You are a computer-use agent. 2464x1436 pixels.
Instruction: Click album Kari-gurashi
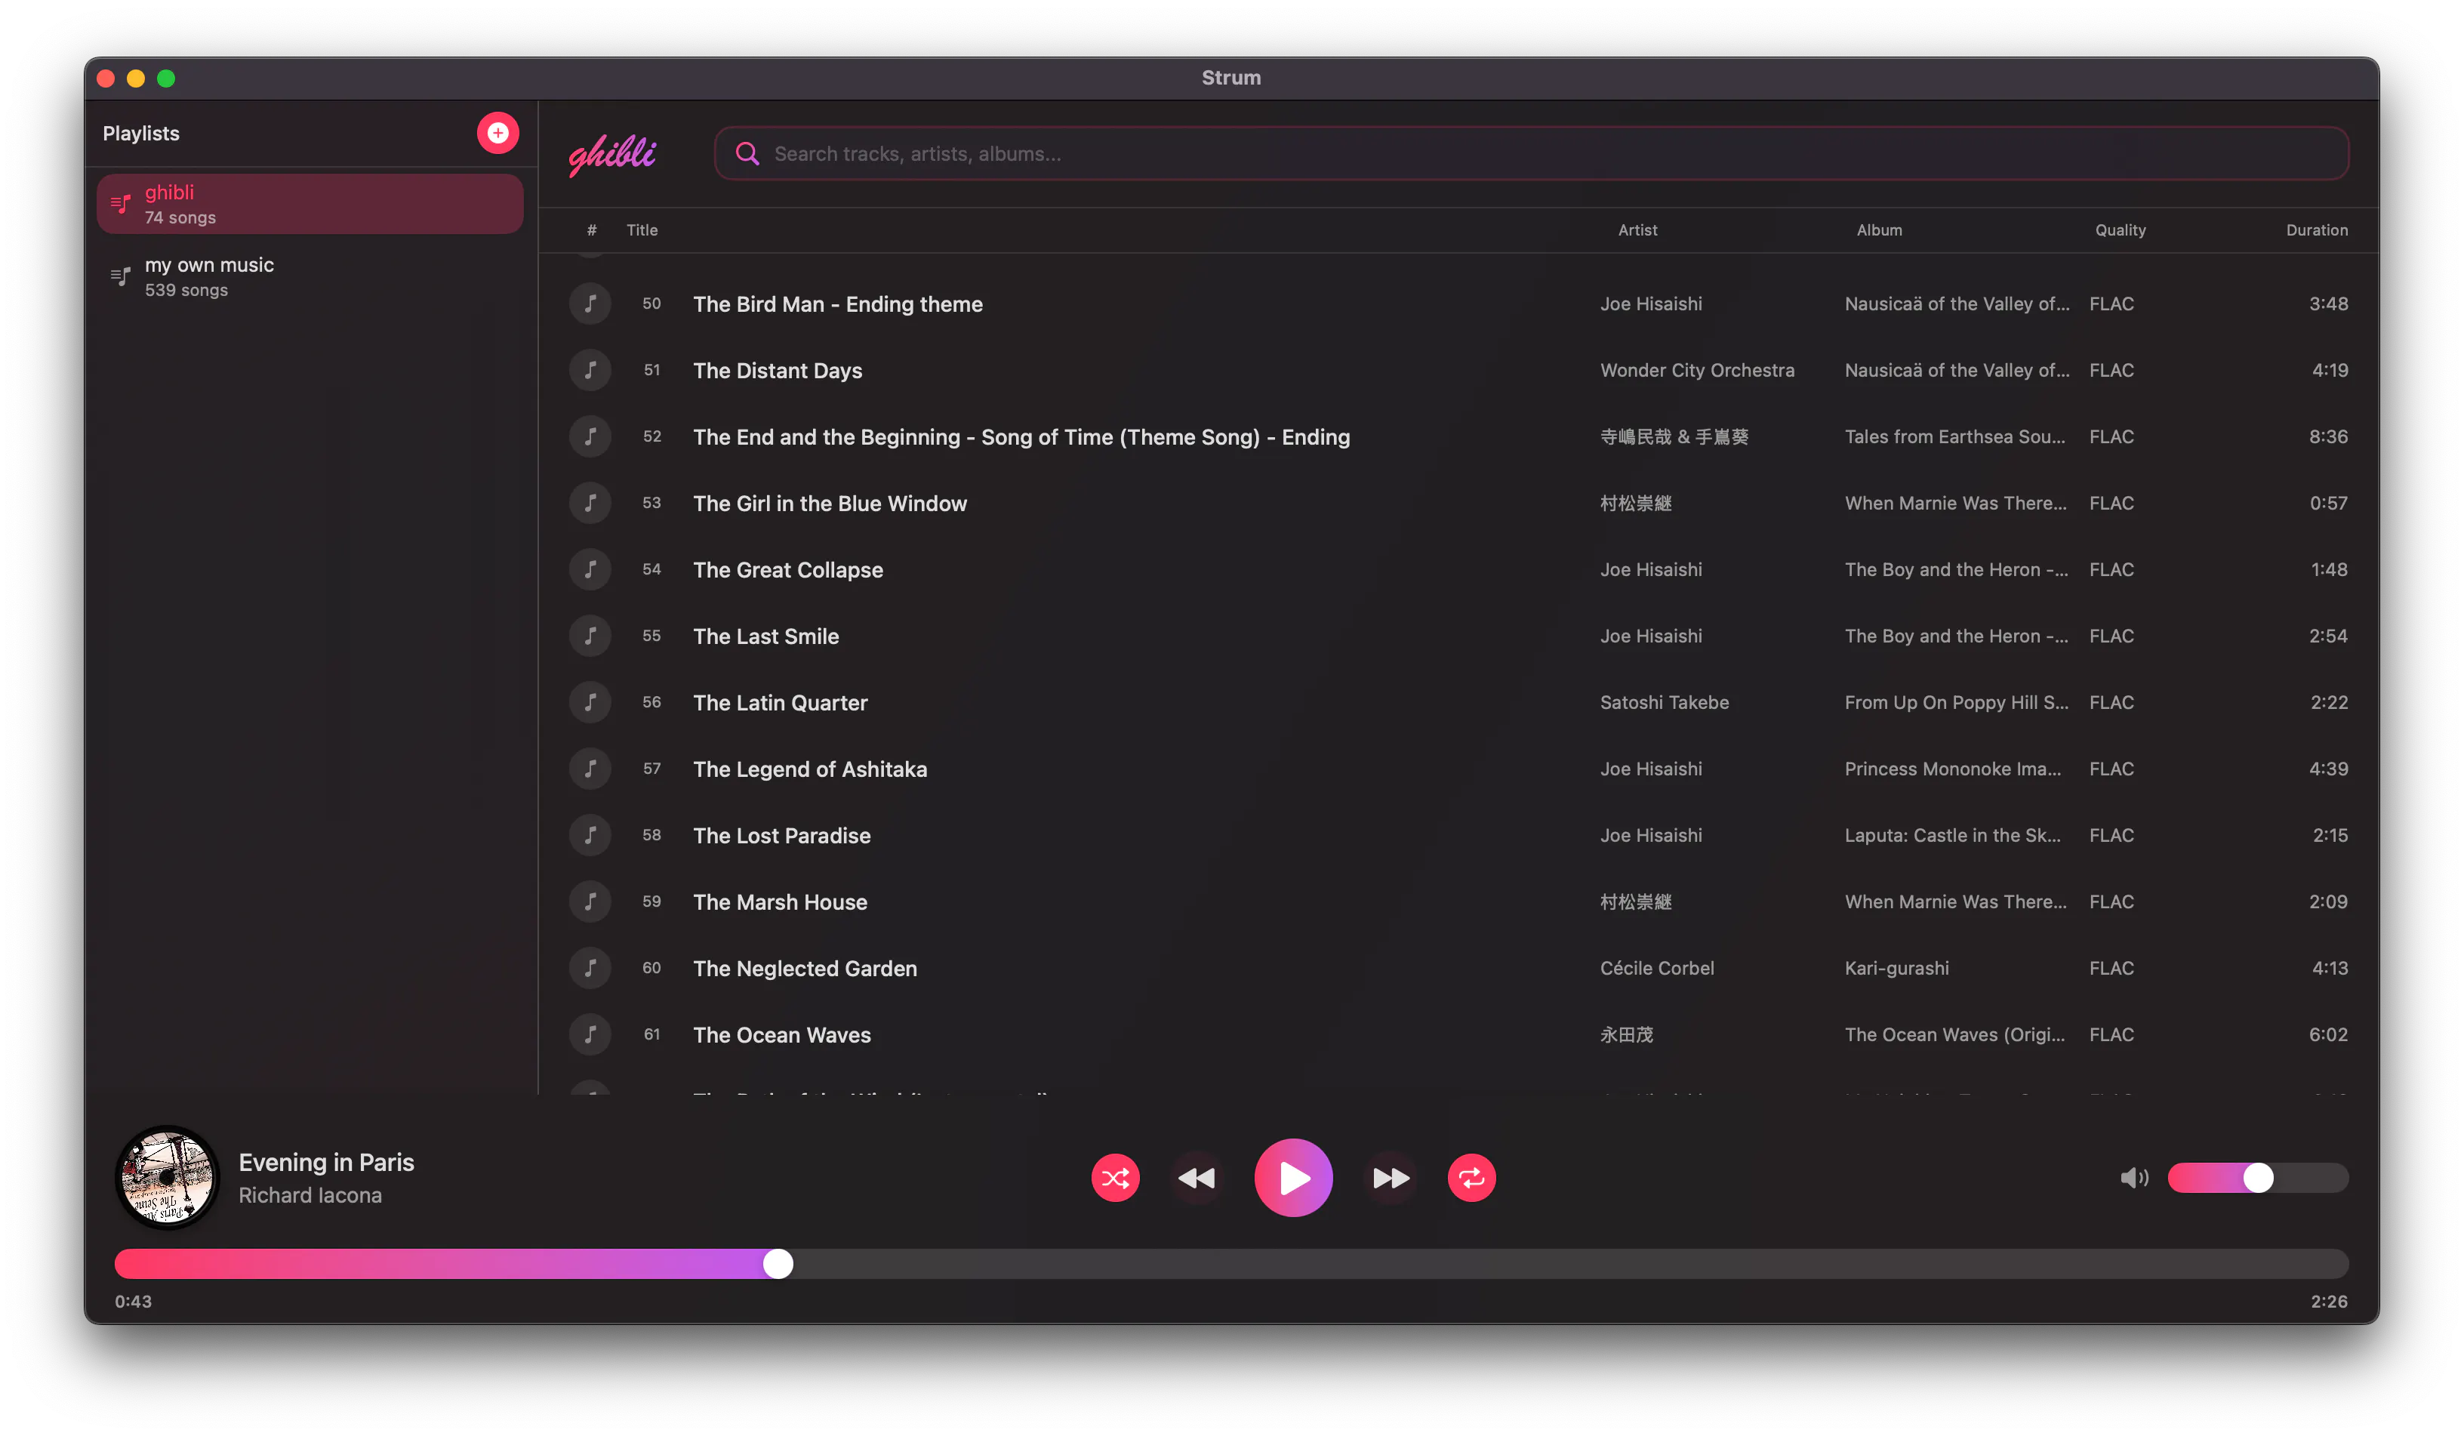[1896, 969]
